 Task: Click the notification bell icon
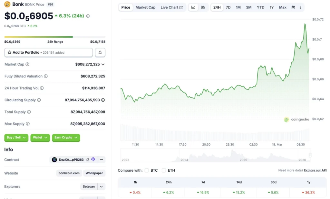100,52
